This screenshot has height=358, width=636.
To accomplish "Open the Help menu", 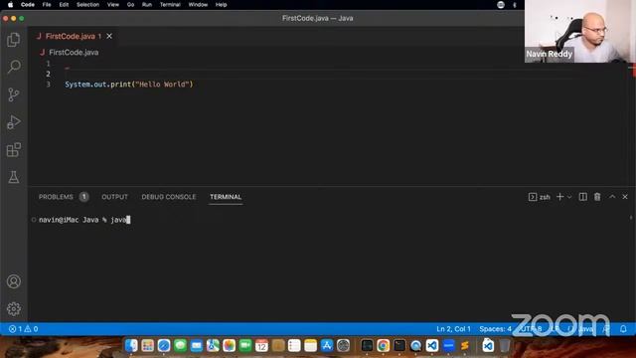I will 221,5.
